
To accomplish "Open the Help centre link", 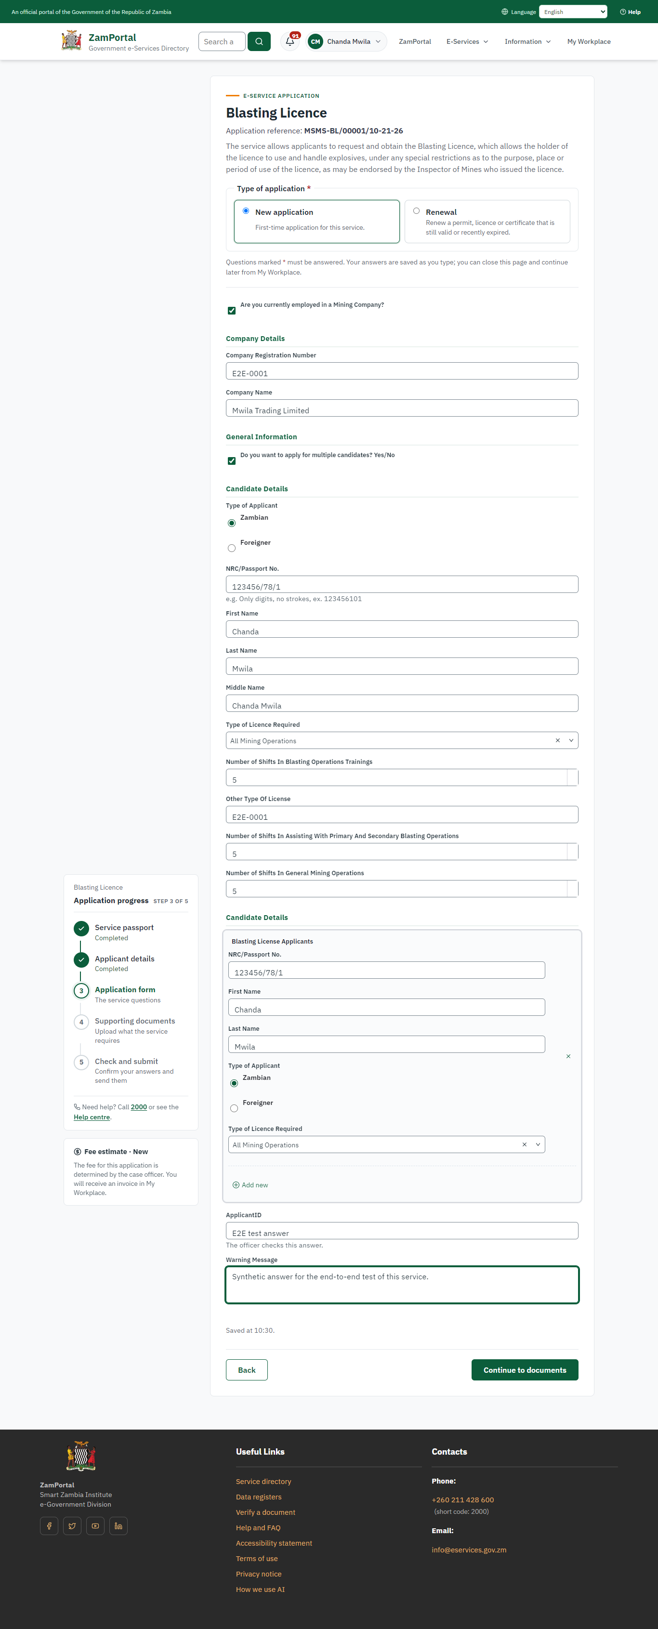I will 92,1117.
